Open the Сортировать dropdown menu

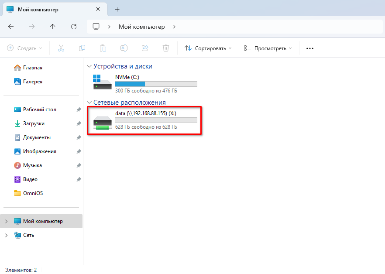point(208,48)
